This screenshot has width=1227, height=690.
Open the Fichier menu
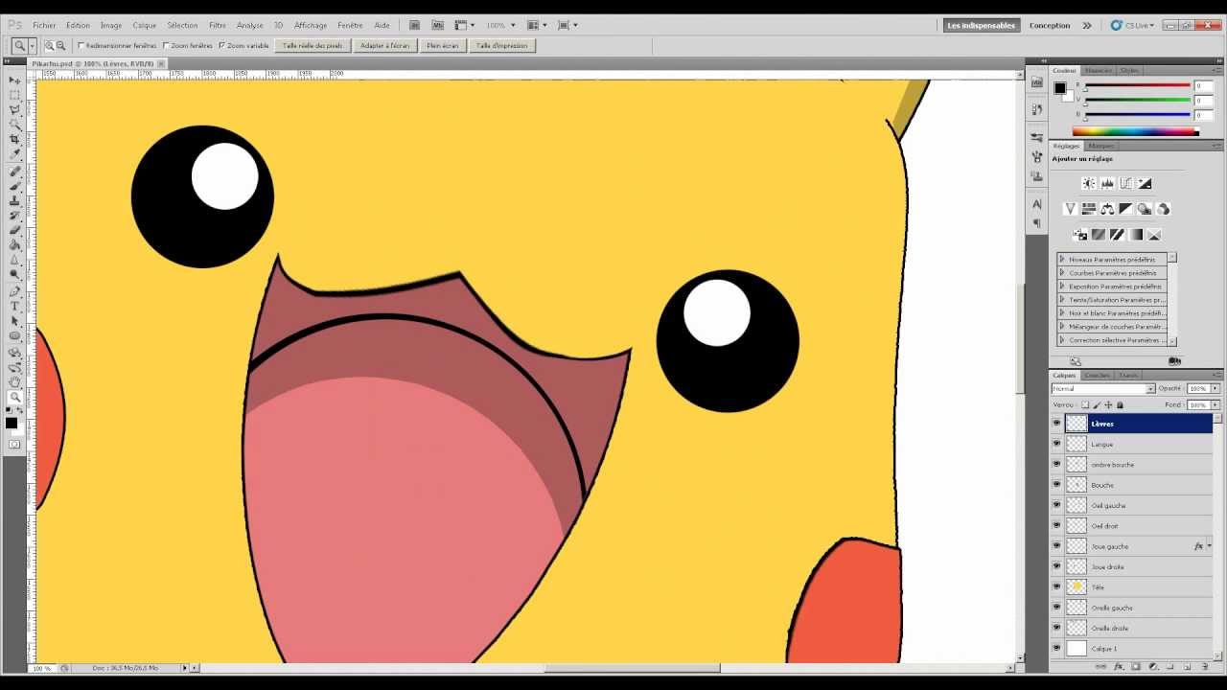tap(44, 25)
